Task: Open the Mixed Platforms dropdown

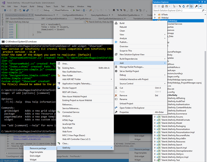Action: [x=63, y=10]
